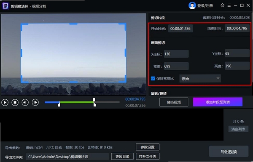
Task: Click the top-left crop corner handle
Action: pyautogui.click(x=24, y=27)
